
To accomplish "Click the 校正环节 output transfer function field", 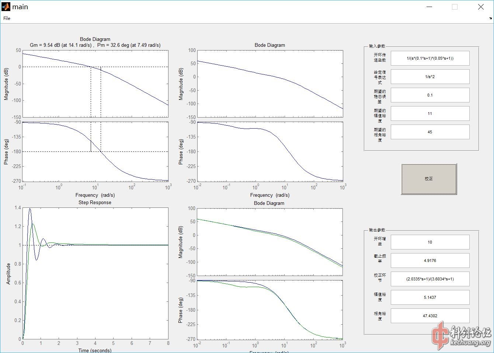I will coord(430,279).
